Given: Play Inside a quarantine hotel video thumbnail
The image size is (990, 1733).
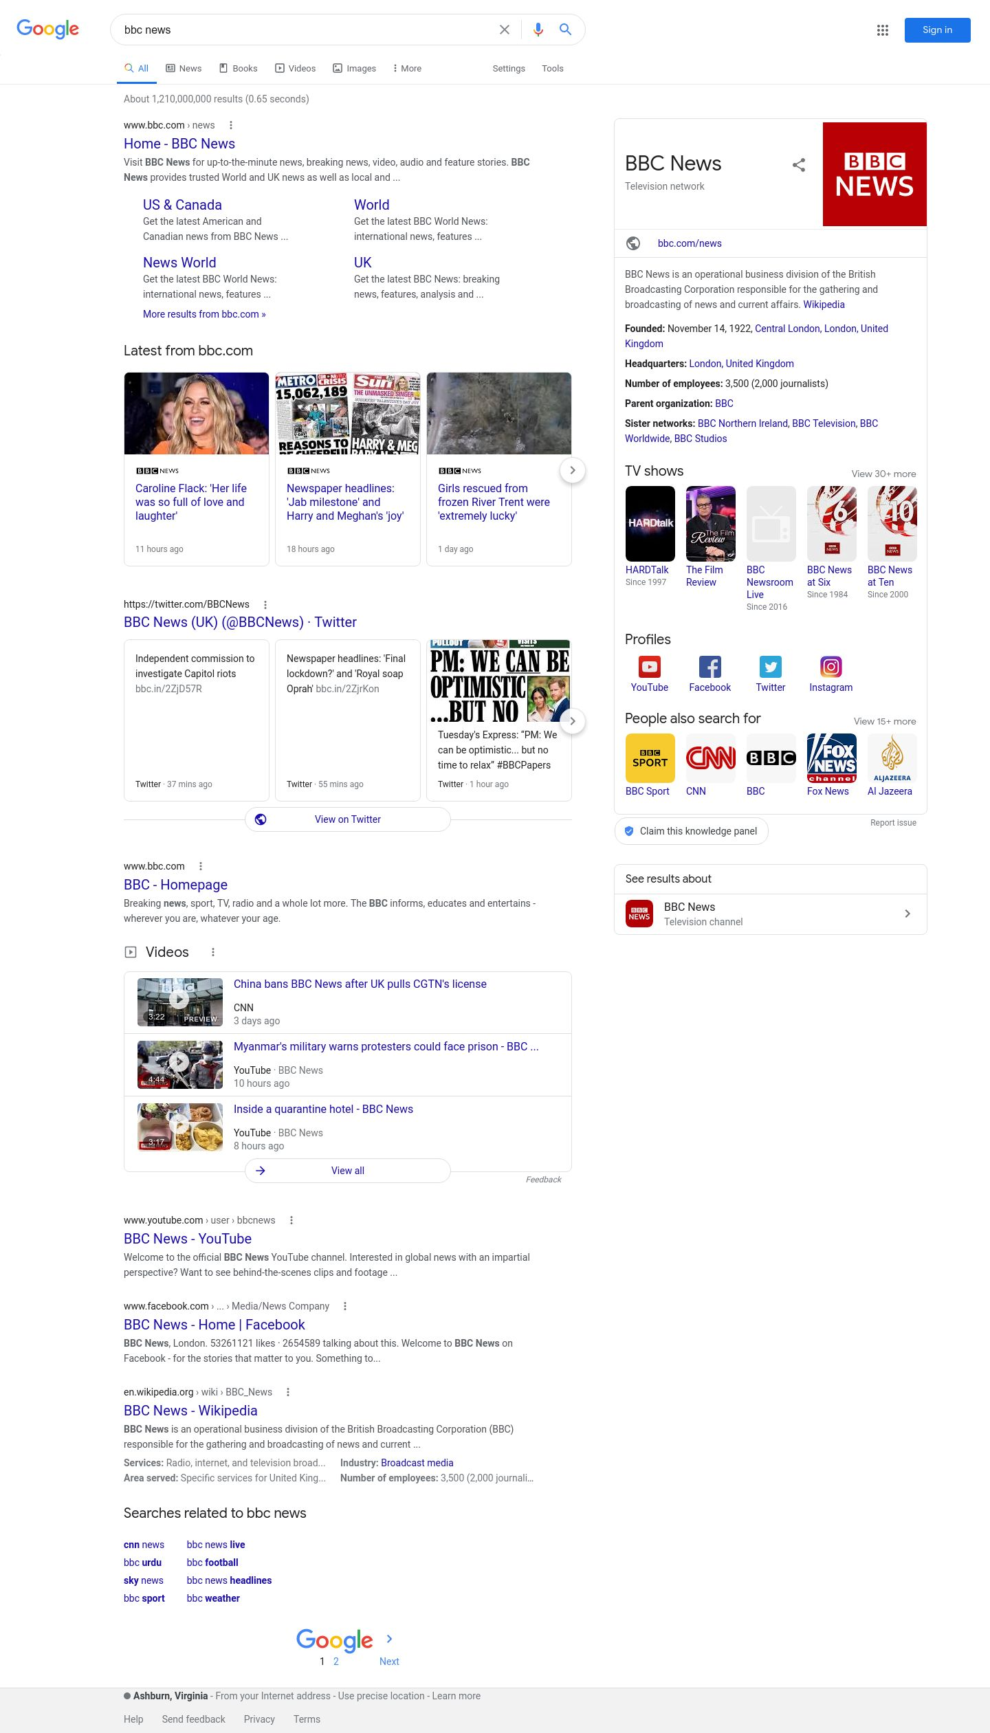Looking at the screenshot, I should point(180,1127).
